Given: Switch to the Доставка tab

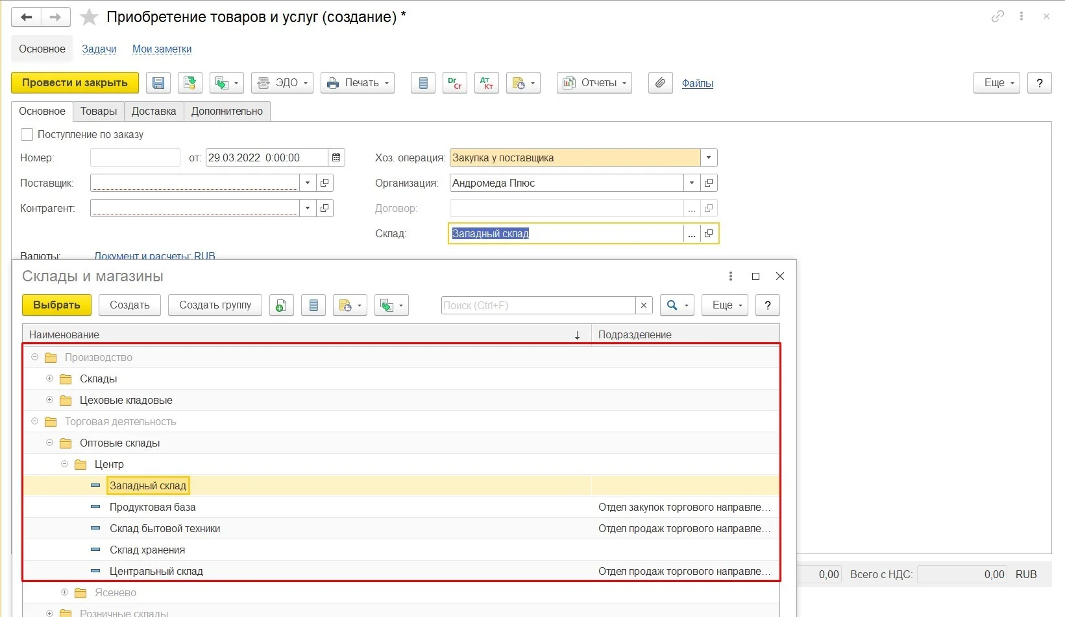Looking at the screenshot, I should pos(154,111).
